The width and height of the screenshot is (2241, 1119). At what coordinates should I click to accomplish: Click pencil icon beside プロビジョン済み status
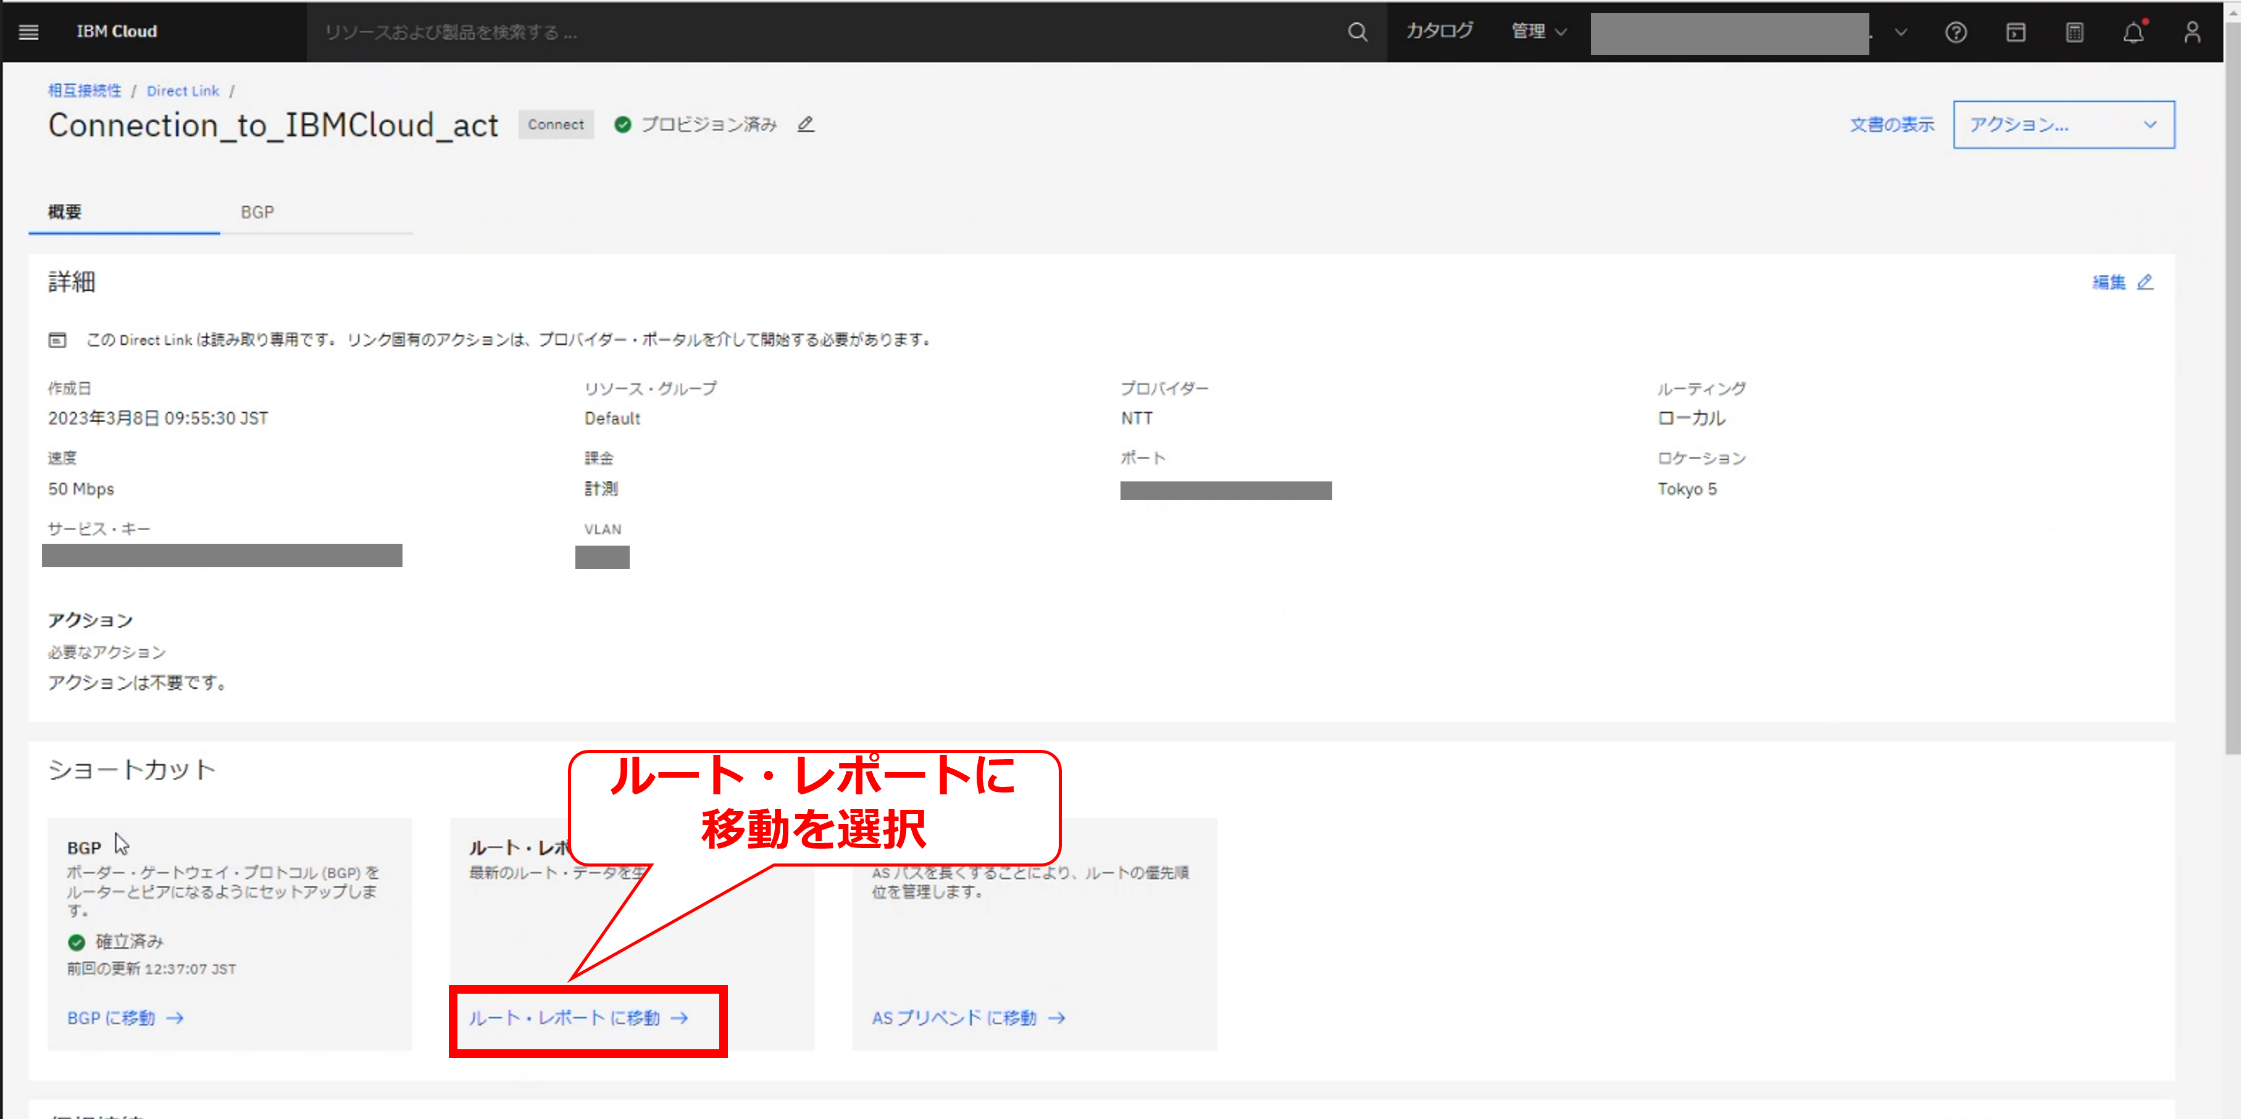[x=806, y=124]
